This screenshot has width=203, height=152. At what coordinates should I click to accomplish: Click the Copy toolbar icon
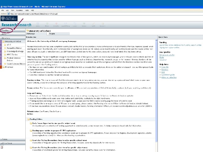coord(75,24)
